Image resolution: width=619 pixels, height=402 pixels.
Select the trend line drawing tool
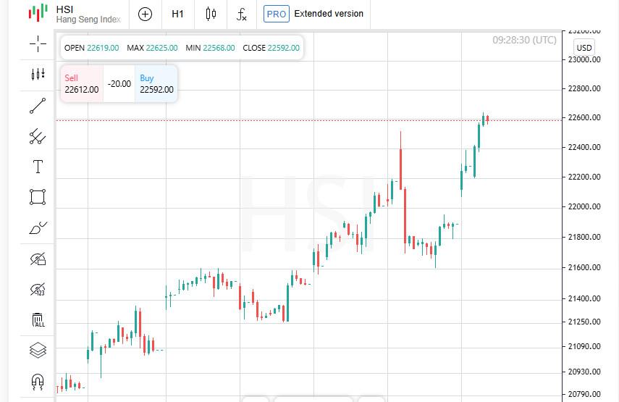[x=38, y=106]
